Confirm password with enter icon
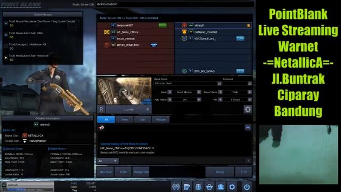Image resolution: width=341 pixels, height=192 pixels. 249,83
